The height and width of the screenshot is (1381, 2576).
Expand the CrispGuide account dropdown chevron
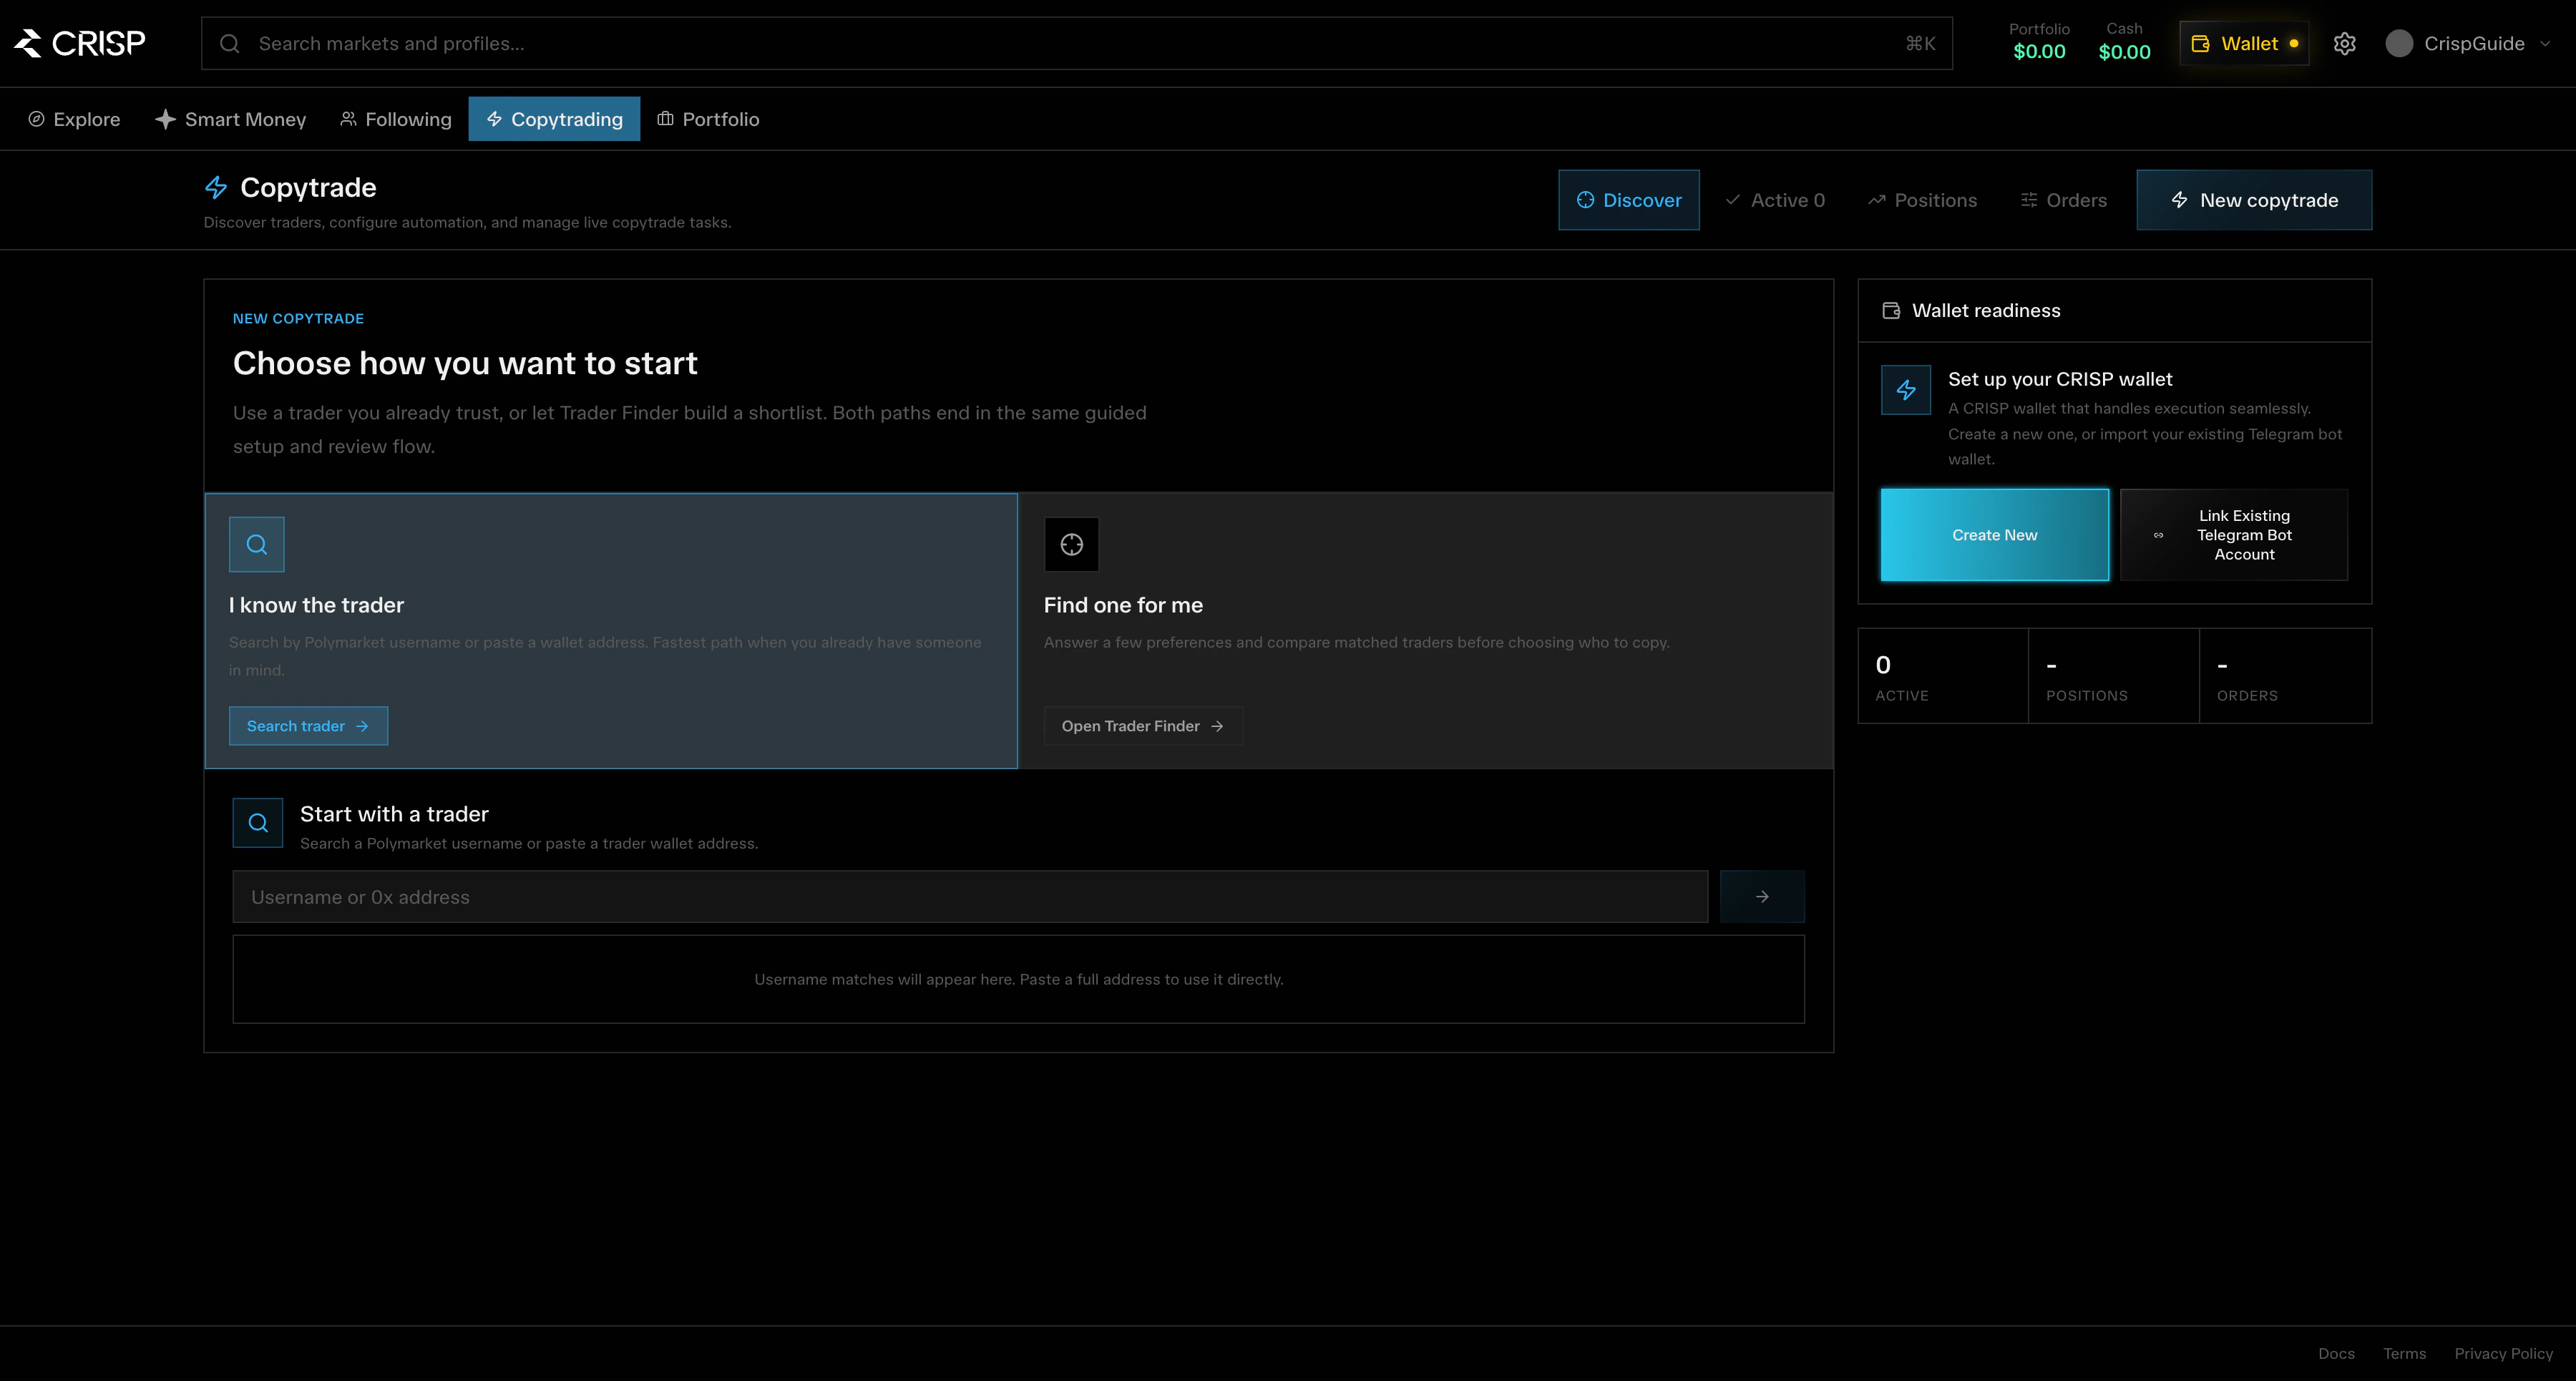[2545, 43]
